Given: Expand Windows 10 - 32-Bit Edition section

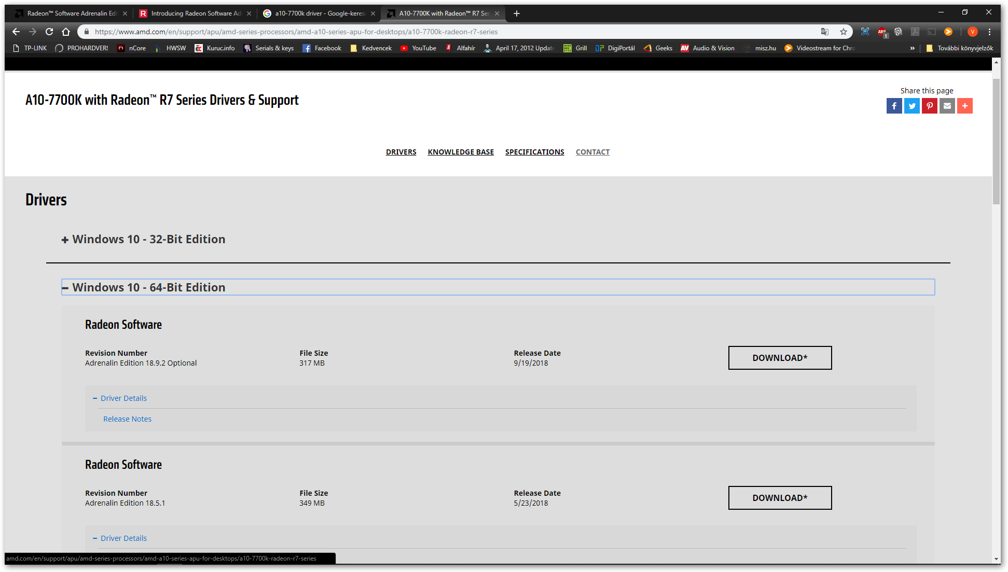Looking at the screenshot, I should (143, 239).
